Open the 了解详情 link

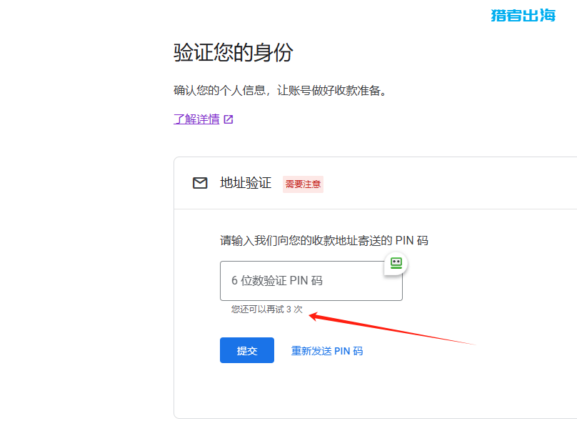196,119
